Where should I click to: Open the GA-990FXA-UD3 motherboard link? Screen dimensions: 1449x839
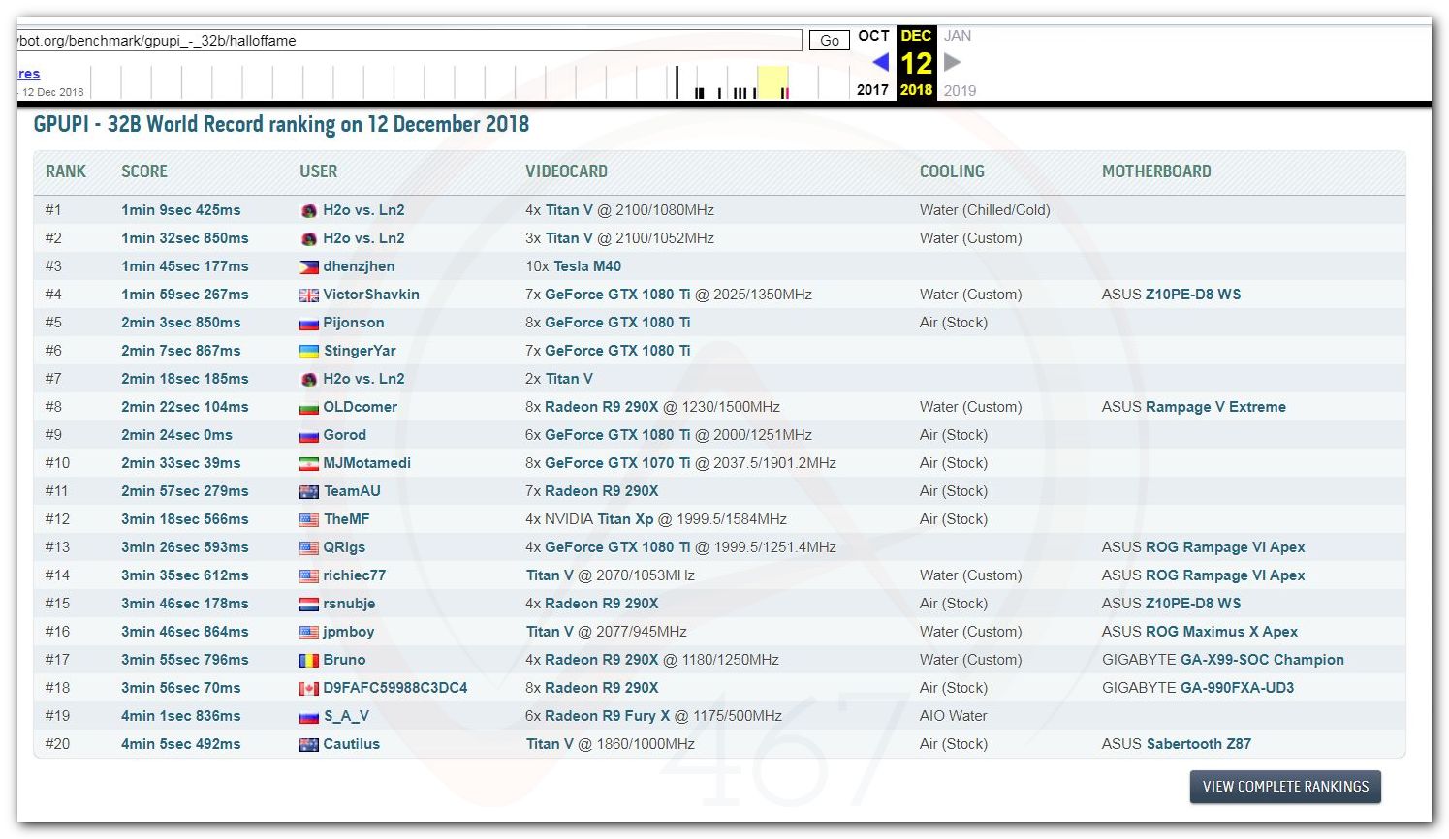[1237, 688]
